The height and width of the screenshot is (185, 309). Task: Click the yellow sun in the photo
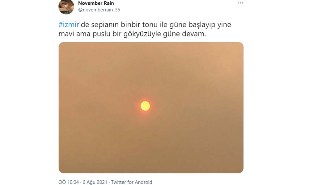click(145, 106)
